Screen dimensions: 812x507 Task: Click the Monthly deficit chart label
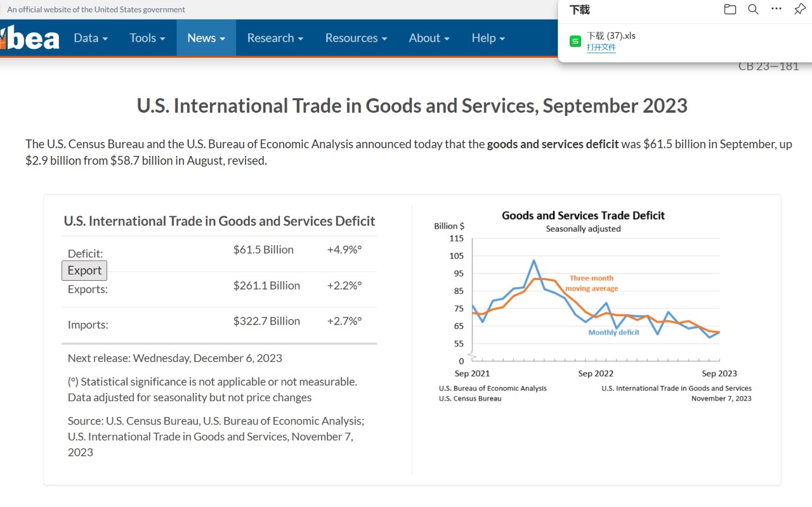(x=613, y=332)
